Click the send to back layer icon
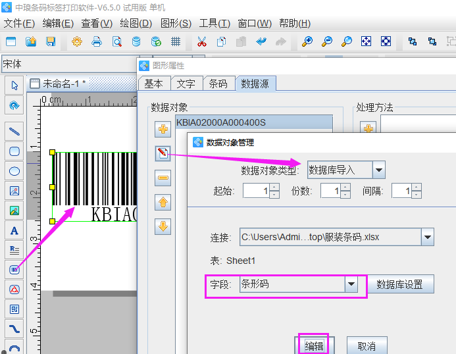The image size is (456, 354). tap(432, 41)
